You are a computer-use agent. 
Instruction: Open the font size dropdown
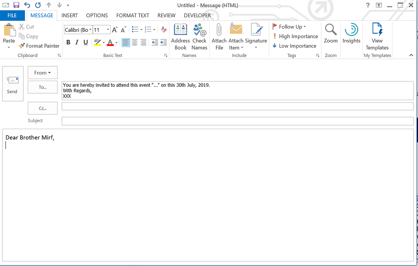(107, 29)
